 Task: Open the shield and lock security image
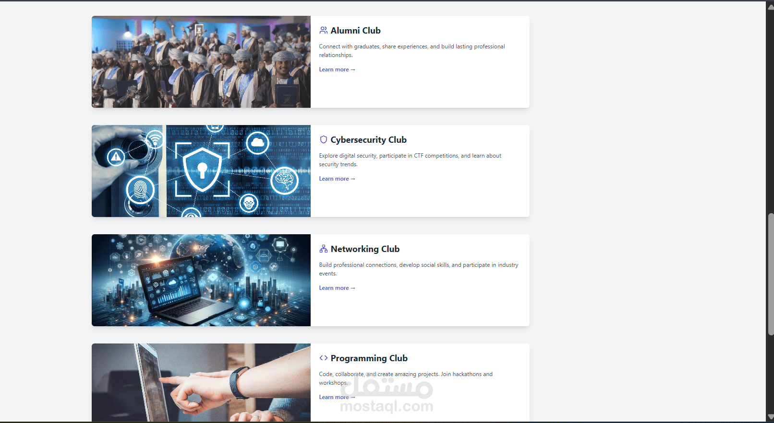[x=201, y=171]
